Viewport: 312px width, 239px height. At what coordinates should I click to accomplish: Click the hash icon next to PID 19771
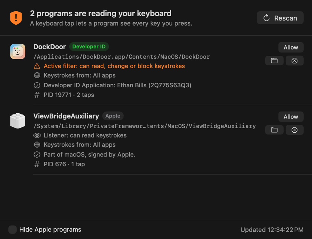[37, 95]
